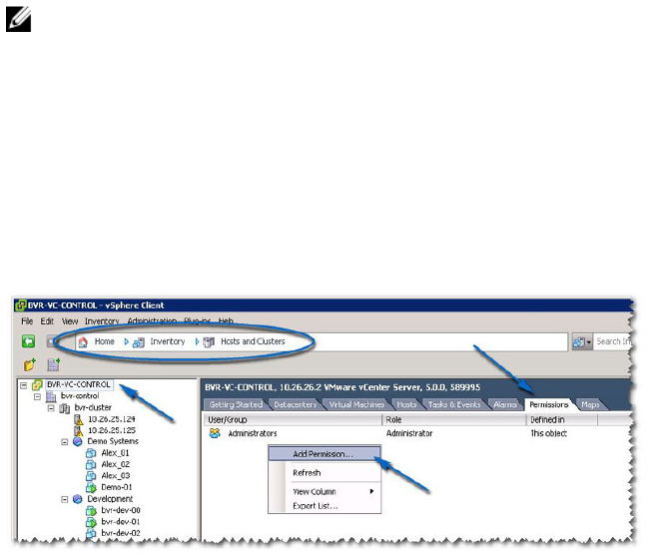Image resolution: width=650 pixels, height=555 pixels.
Task: Click the bvr-cluster cluster icon
Action: 65,408
